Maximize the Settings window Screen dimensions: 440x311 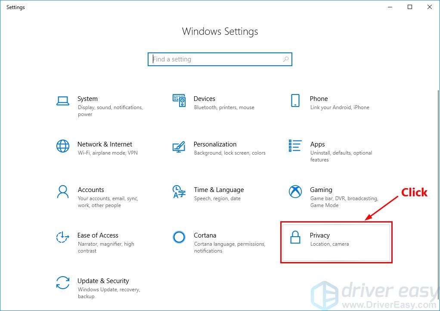(410, 7)
